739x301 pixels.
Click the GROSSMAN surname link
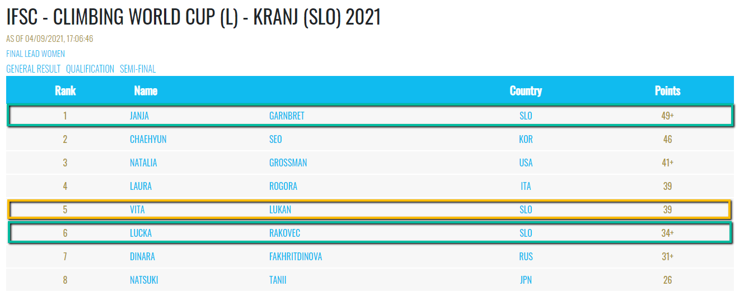(288, 163)
